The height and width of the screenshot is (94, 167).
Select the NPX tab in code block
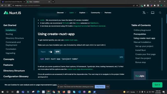click(50, 52)
